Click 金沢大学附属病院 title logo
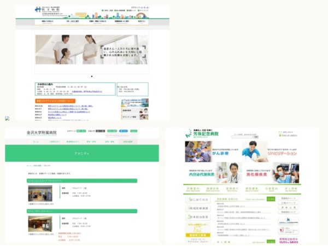 42,133
